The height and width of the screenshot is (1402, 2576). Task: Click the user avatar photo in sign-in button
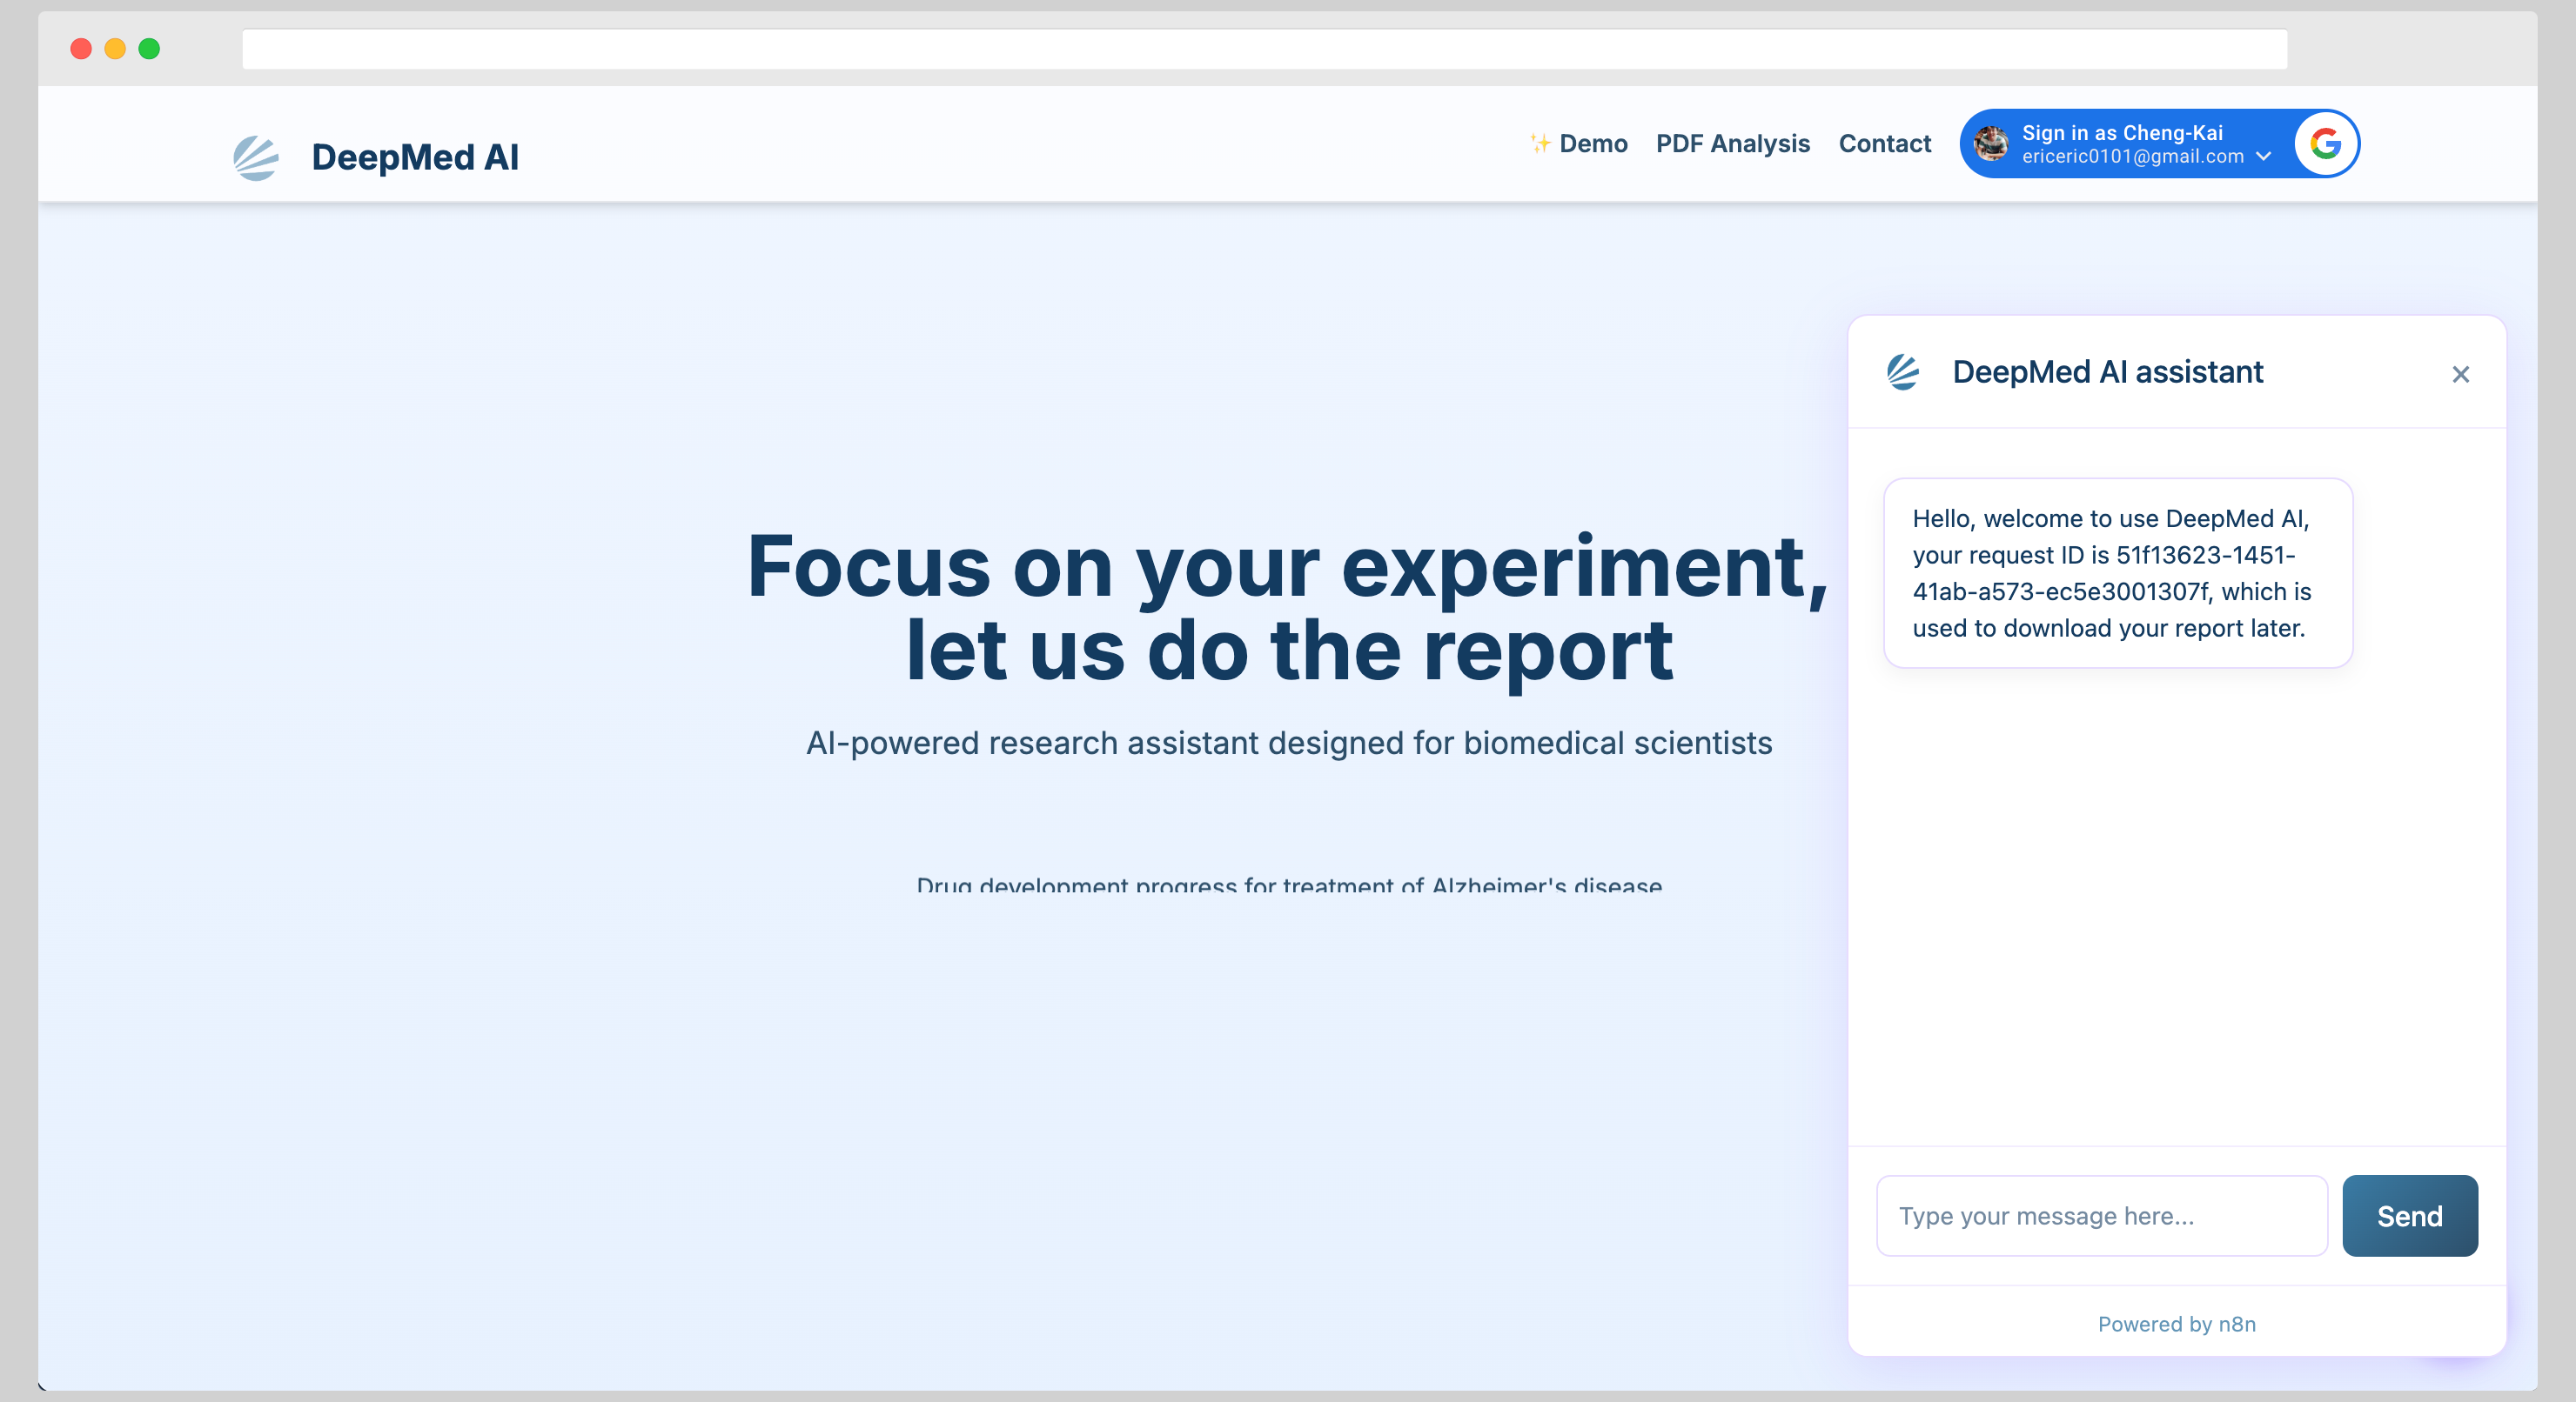[1990, 144]
